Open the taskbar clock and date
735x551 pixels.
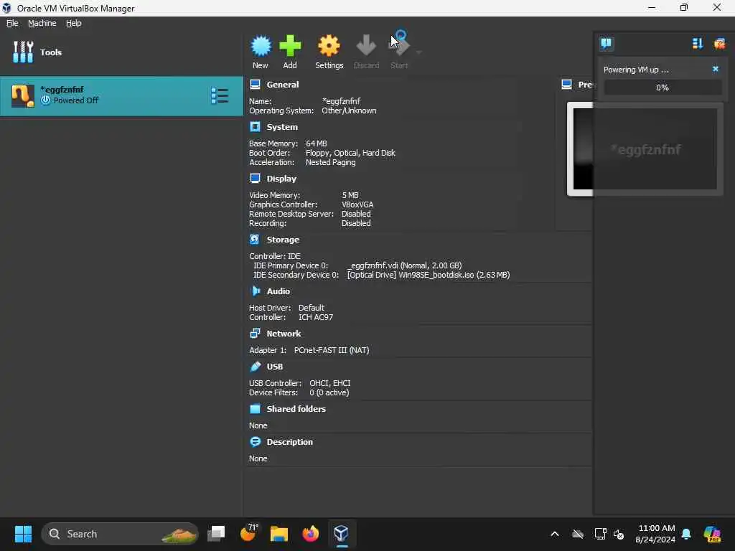click(x=655, y=534)
